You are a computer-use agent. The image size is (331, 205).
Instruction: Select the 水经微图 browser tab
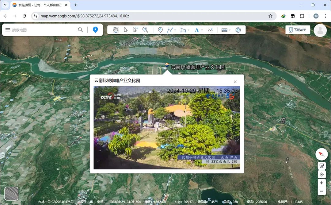coord(40,5)
